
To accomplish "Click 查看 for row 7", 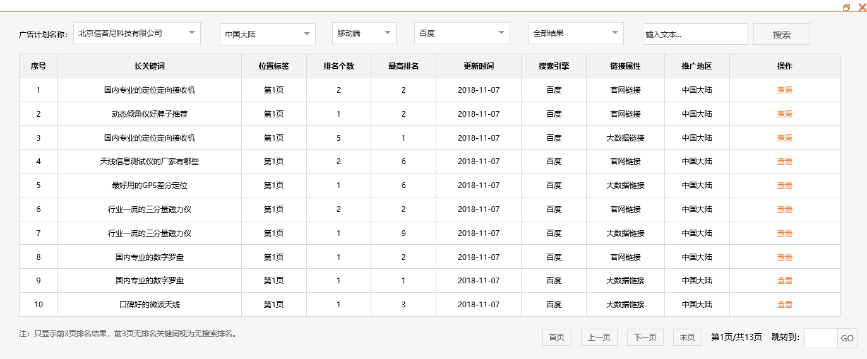I will point(785,233).
